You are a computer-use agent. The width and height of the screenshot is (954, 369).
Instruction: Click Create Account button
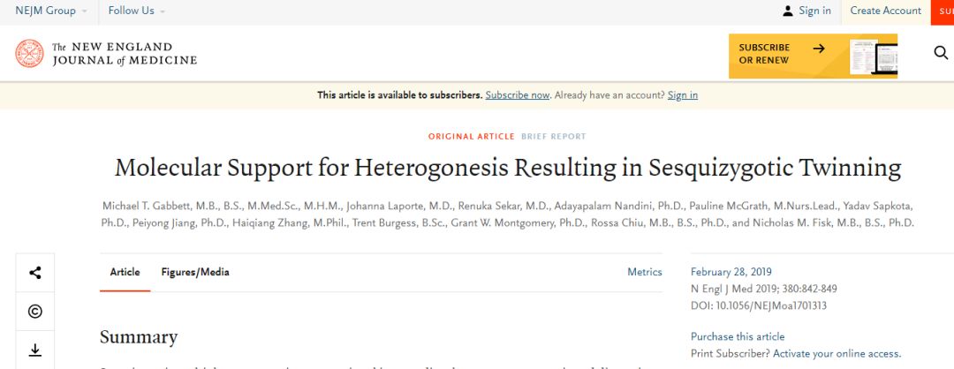[x=885, y=11]
